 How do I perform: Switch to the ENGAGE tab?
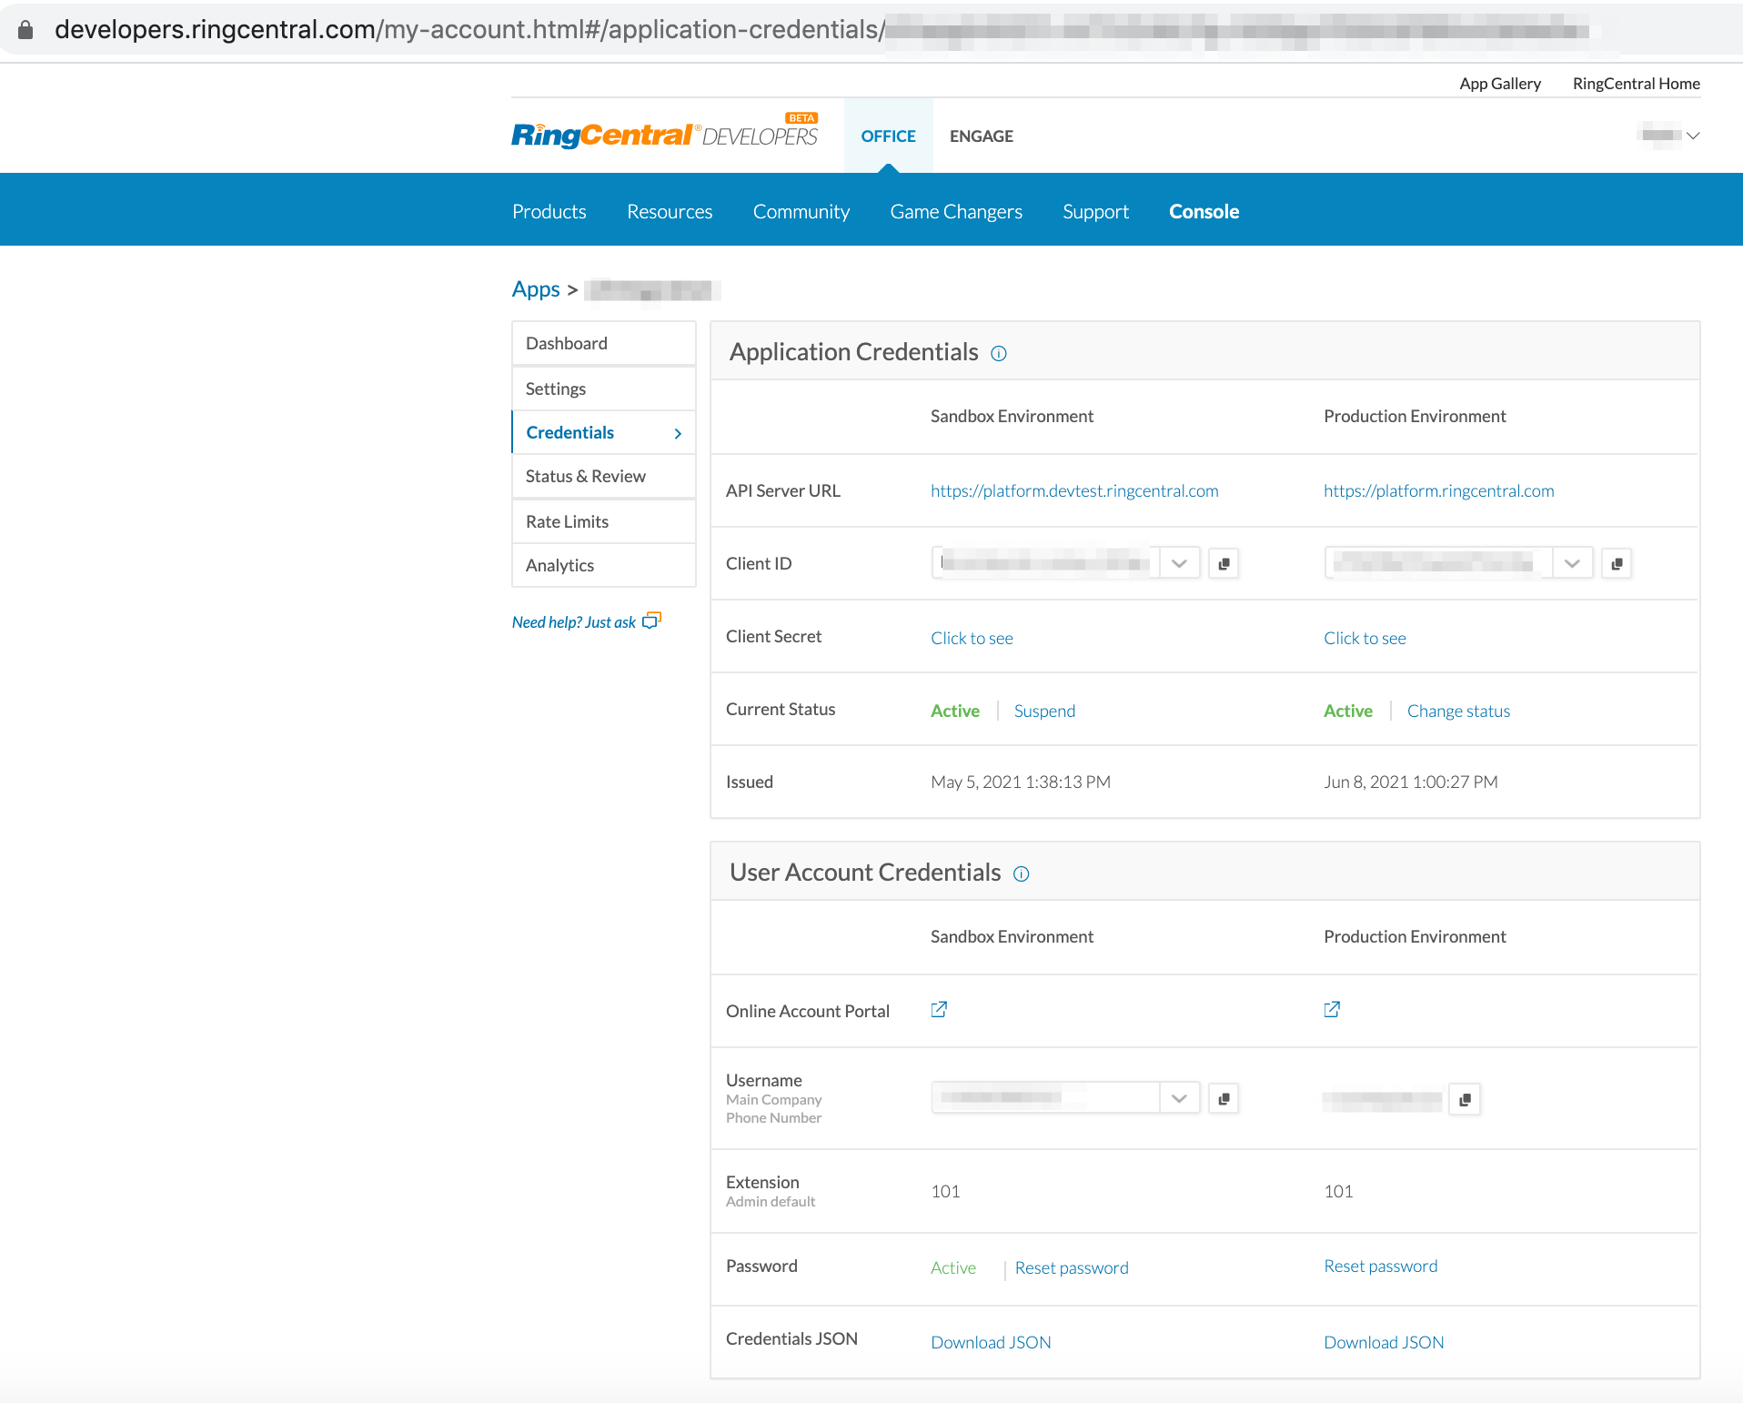[982, 136]
